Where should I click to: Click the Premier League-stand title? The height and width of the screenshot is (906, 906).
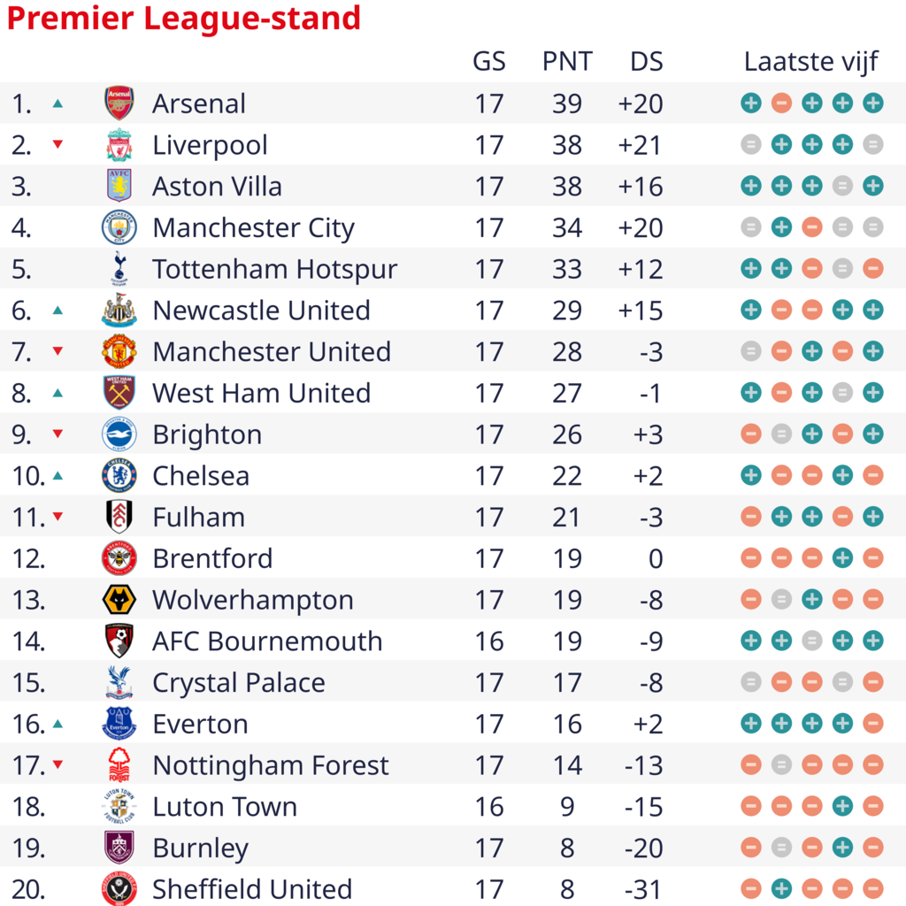point(184,18)
